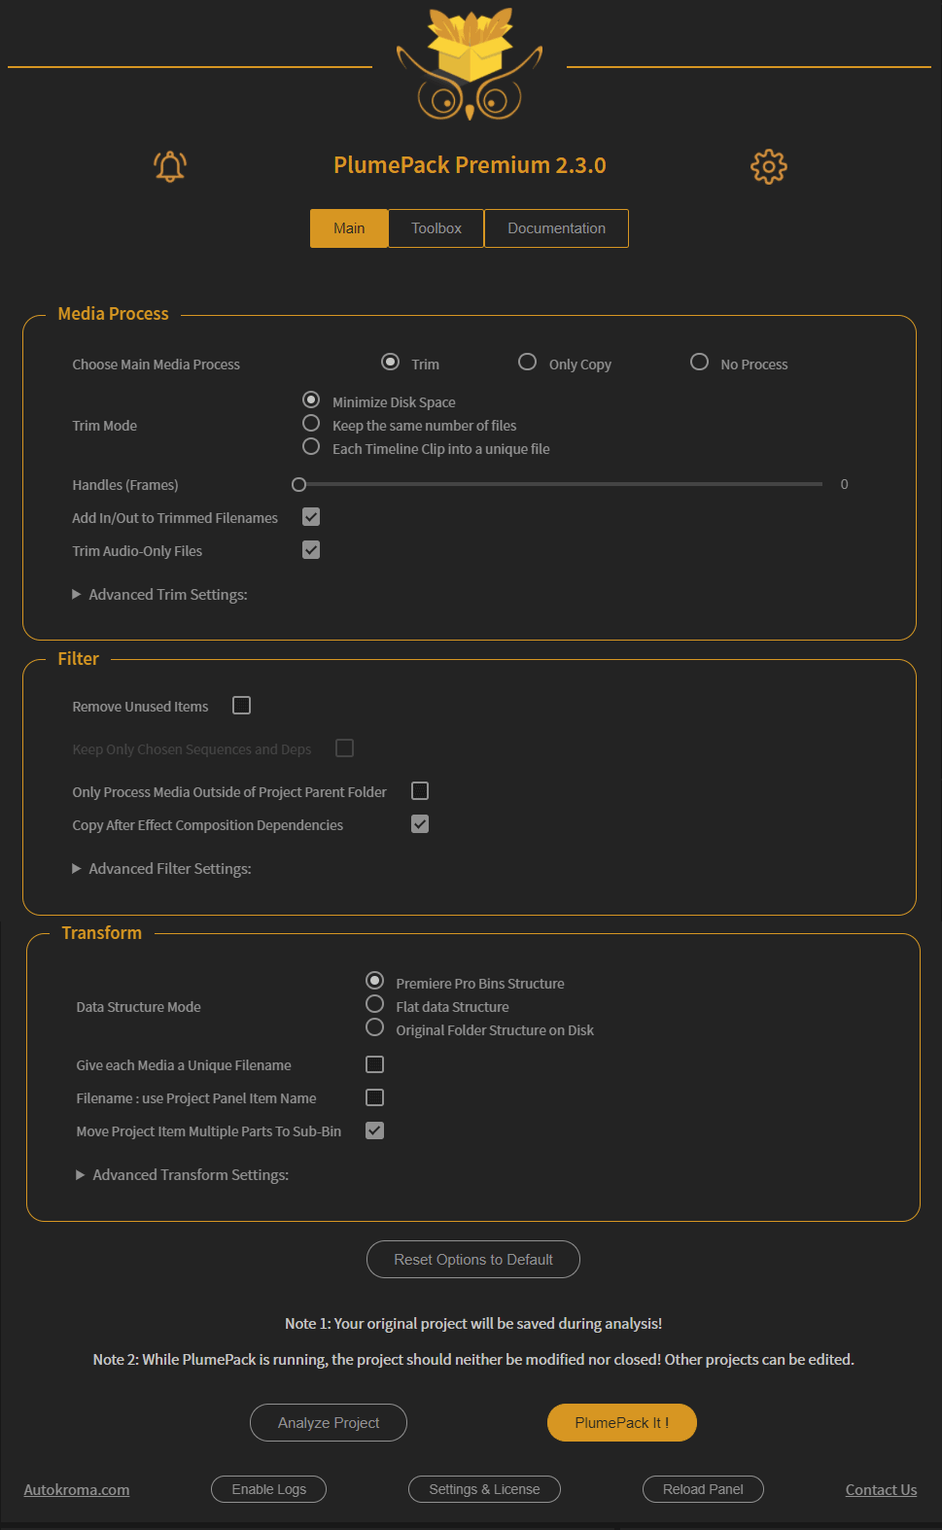Click the PlumePack It button

pos(621,1422)
